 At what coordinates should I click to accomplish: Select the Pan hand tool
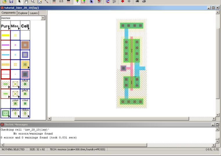click(26, 1)
